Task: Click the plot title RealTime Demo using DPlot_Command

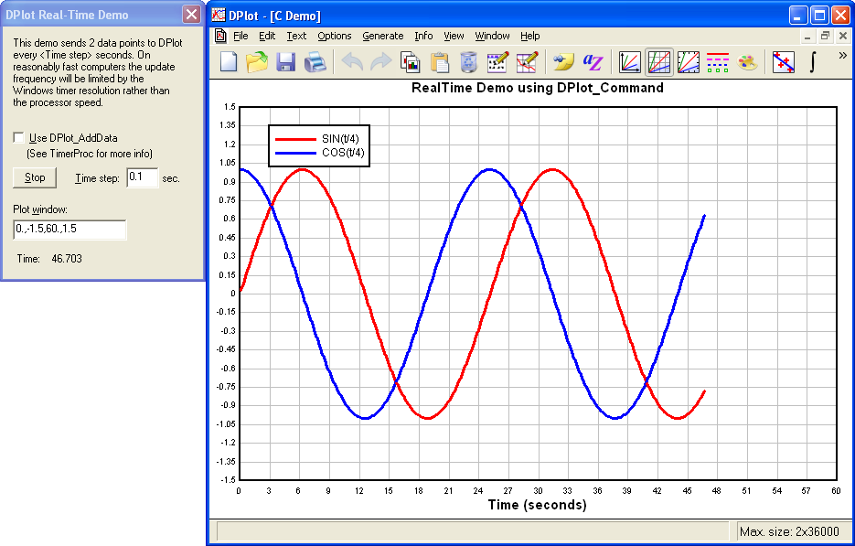Action: pyautogui.click(x=537, y=88)
